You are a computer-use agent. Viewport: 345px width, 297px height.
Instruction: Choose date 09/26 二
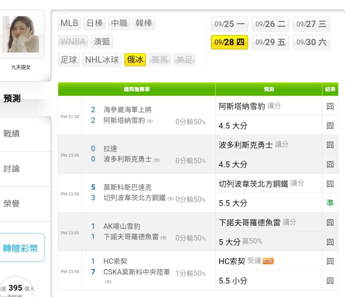270,24
